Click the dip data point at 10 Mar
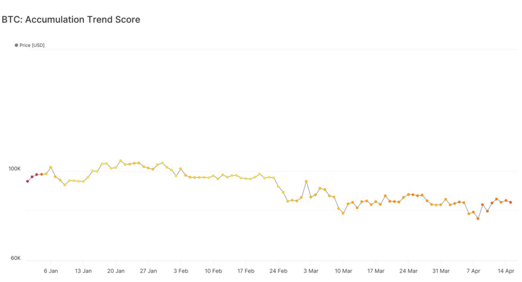 [x=343, y=213]
